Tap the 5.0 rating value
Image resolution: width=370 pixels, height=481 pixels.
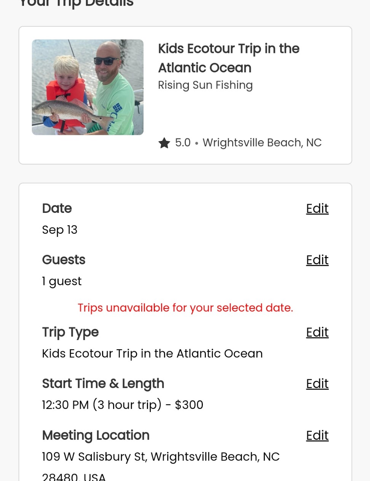183,142
